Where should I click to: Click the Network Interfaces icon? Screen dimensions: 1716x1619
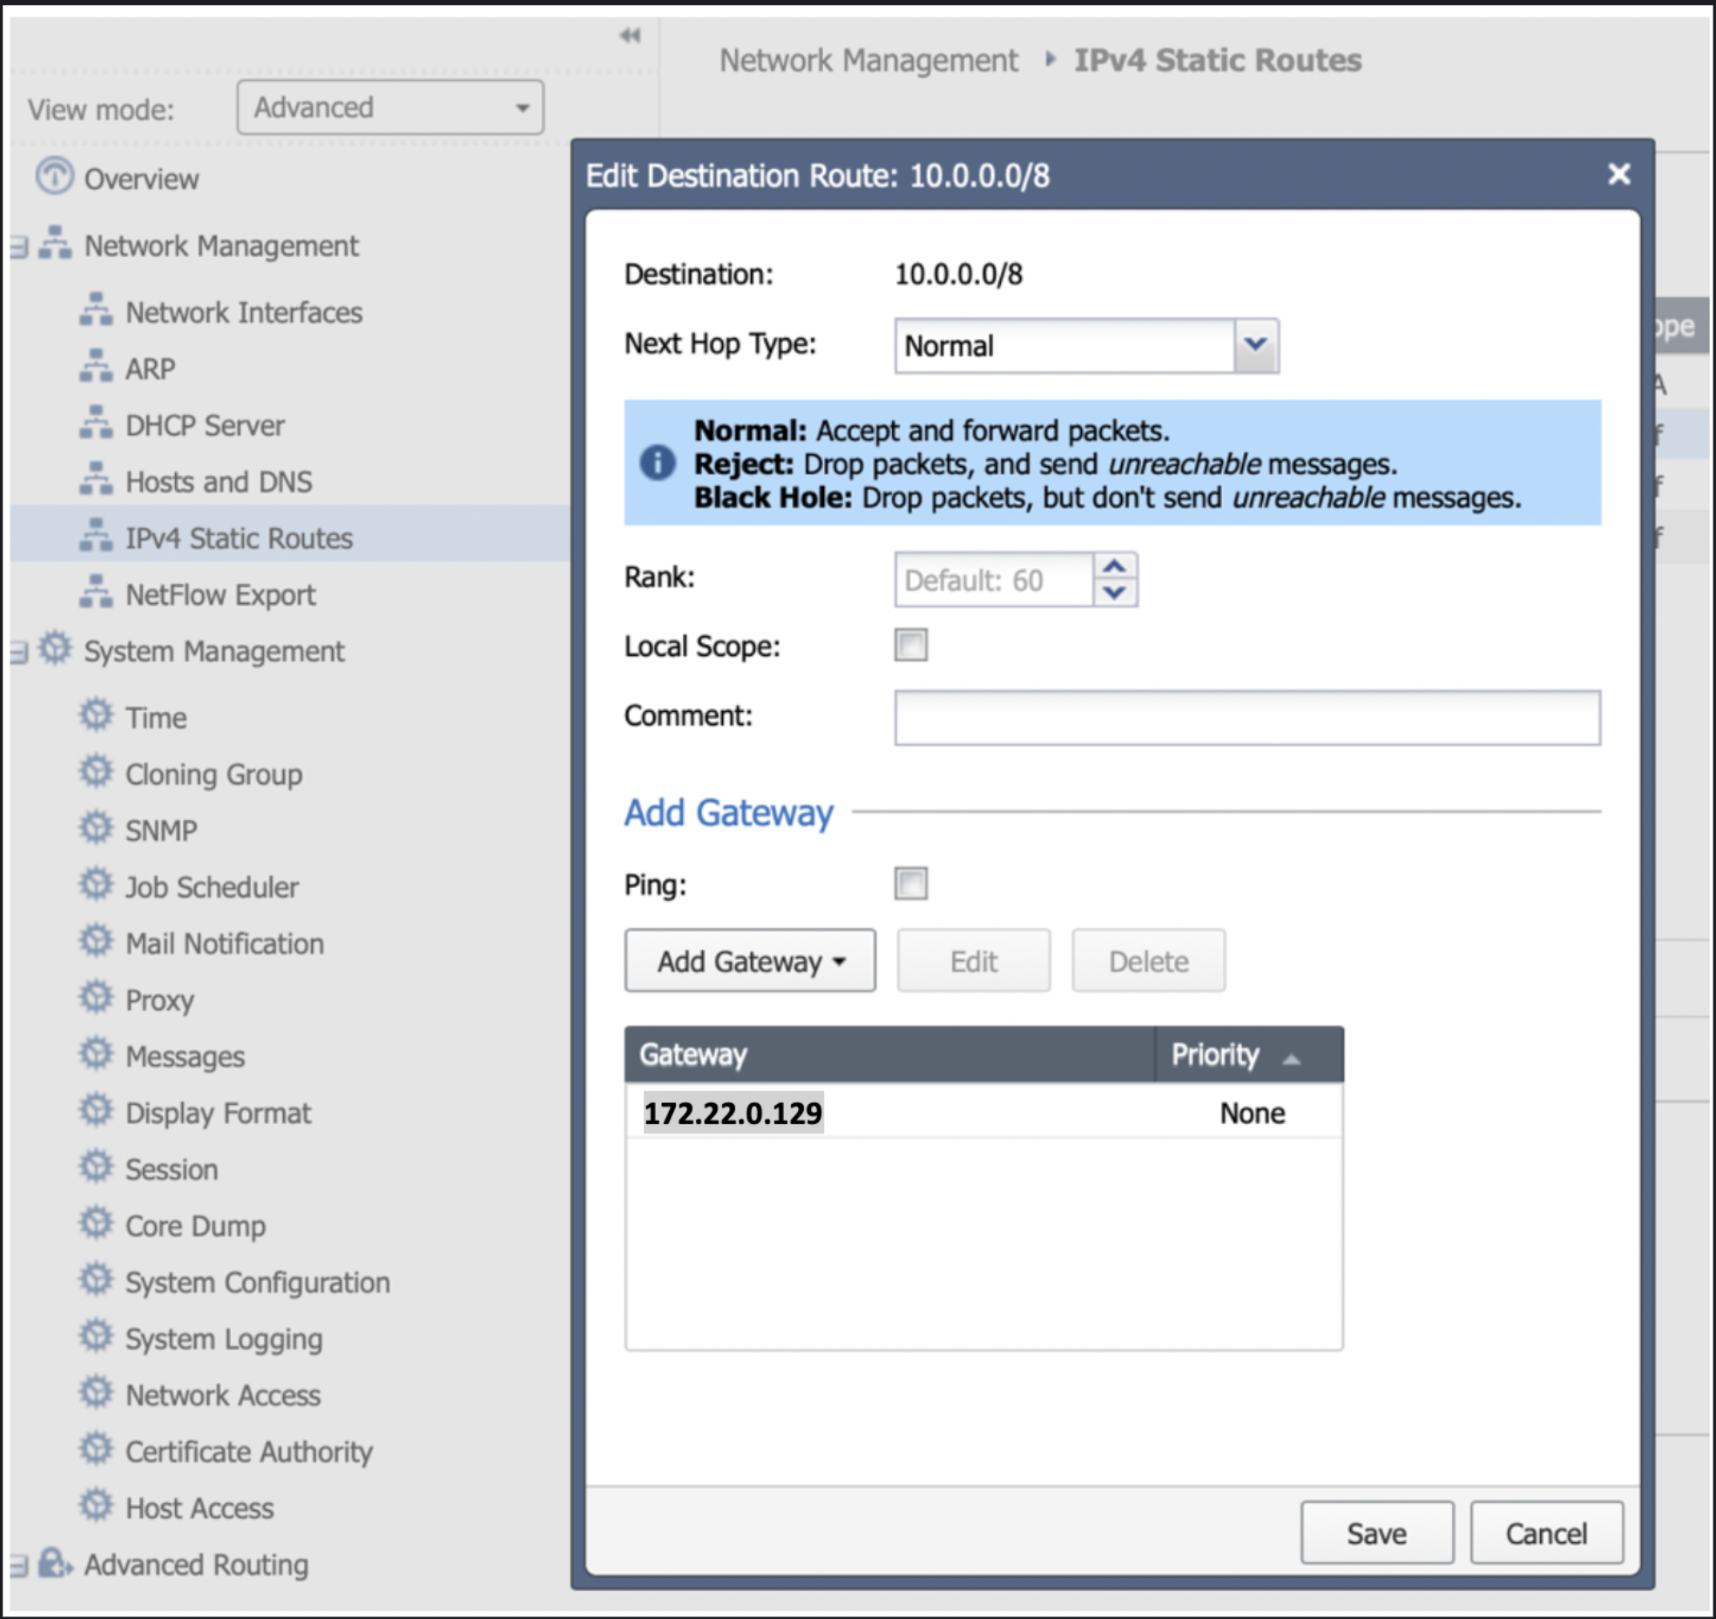coord(96,310)
